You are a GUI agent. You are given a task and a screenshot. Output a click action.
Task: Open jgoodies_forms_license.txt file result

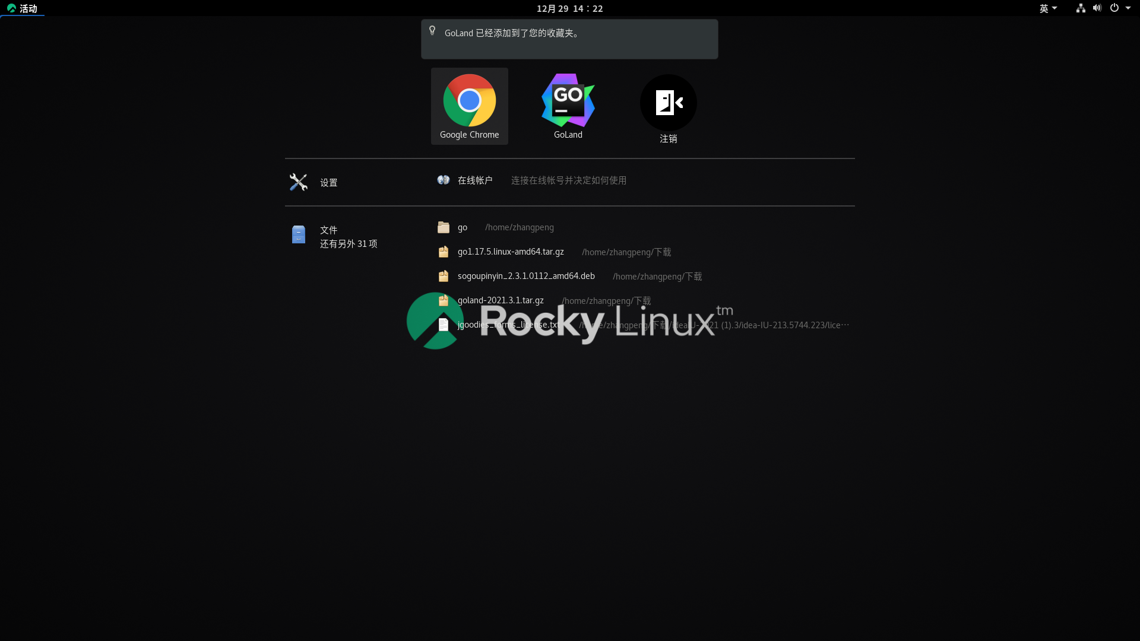click(x=644, y=325)
